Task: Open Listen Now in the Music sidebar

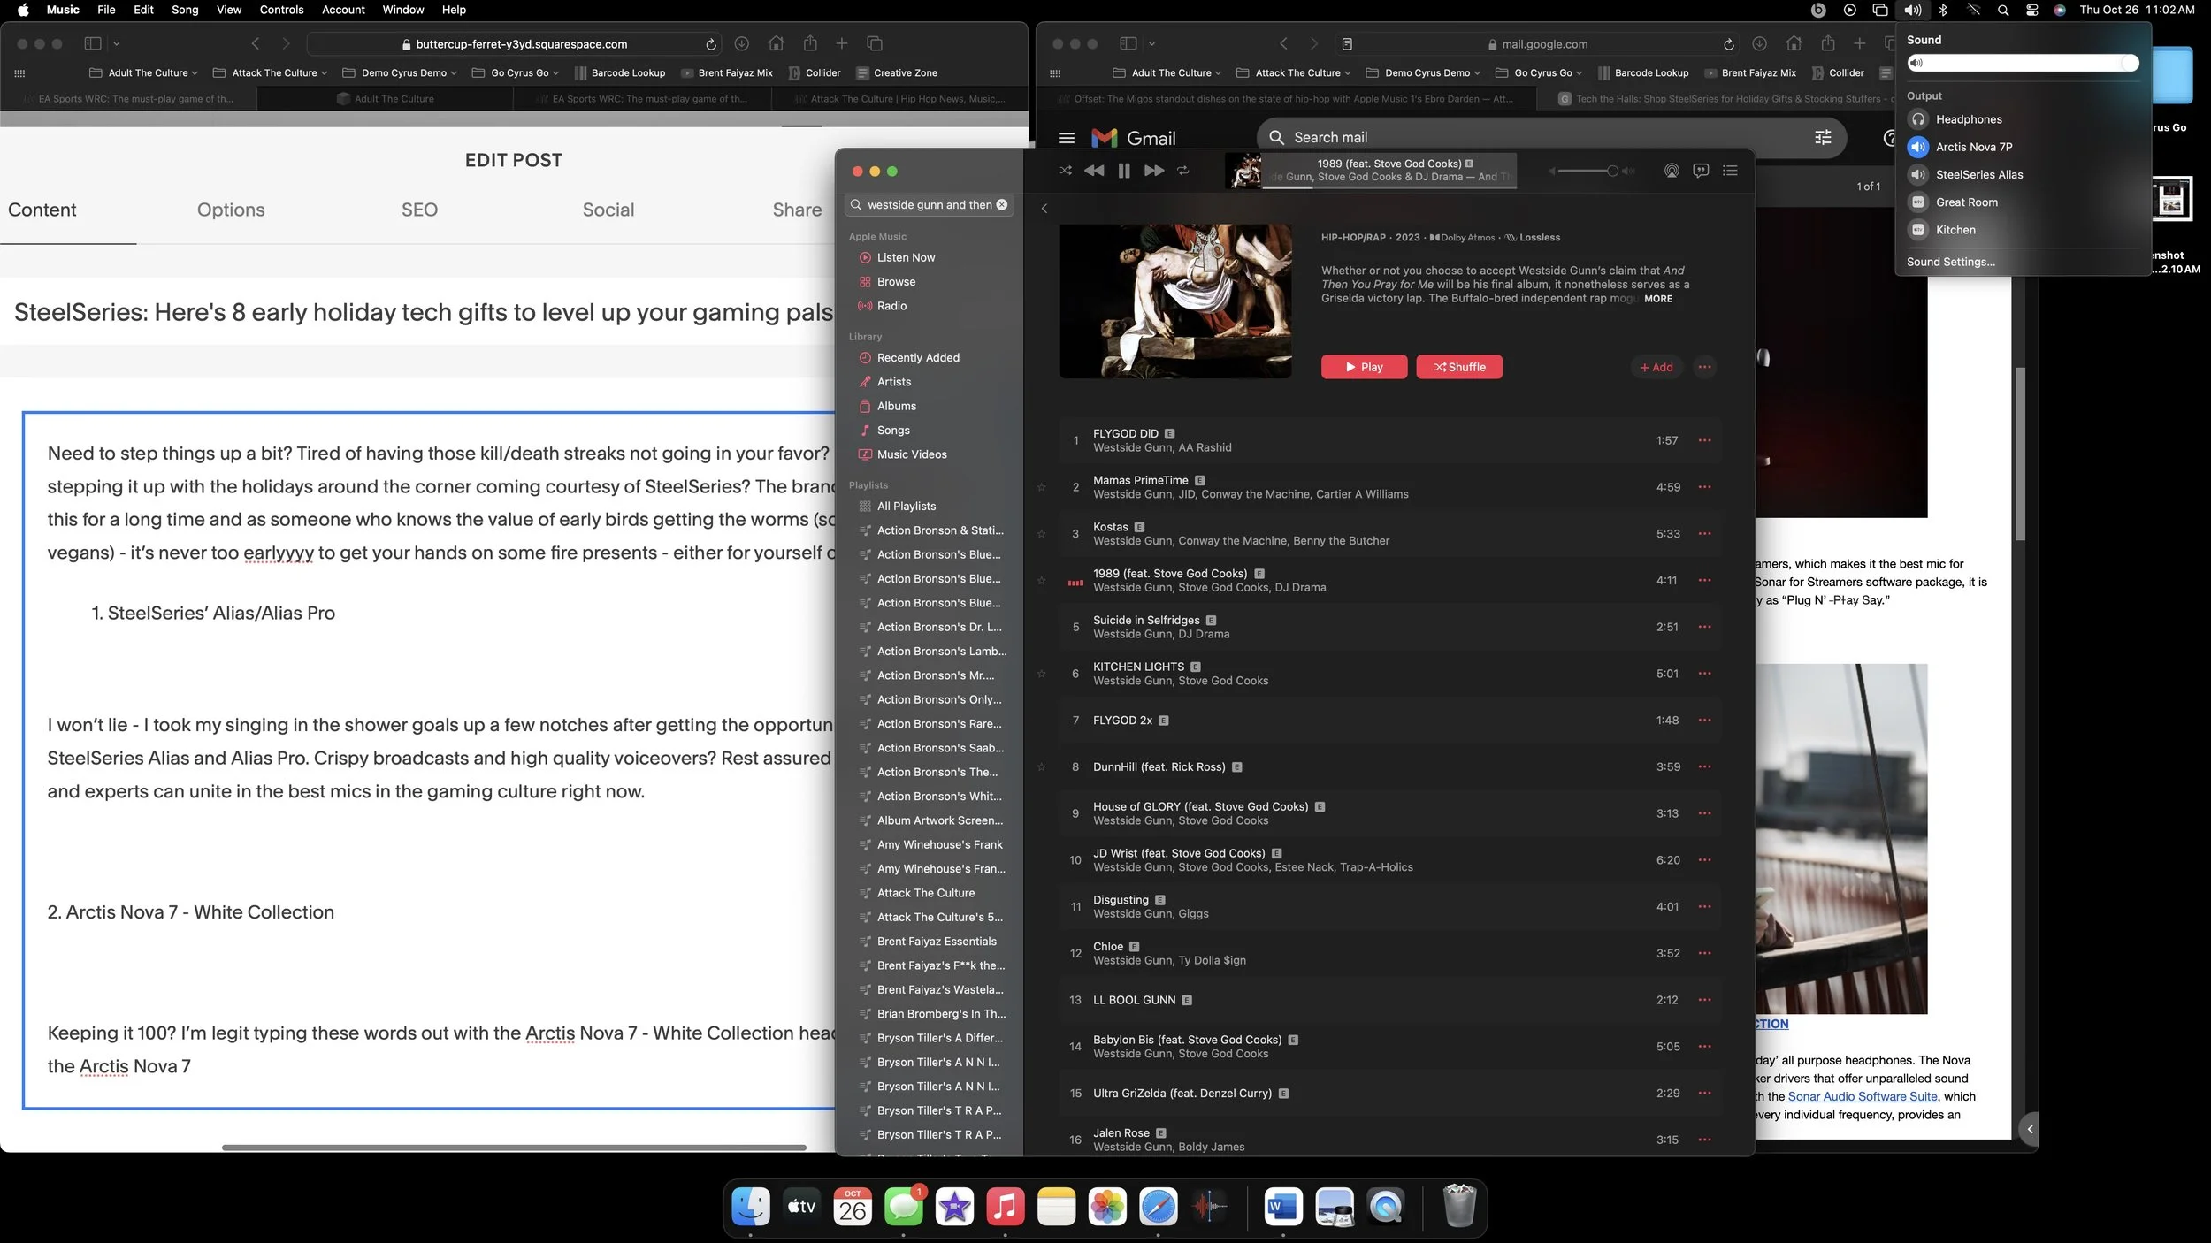Action: (x=906, y=257)
